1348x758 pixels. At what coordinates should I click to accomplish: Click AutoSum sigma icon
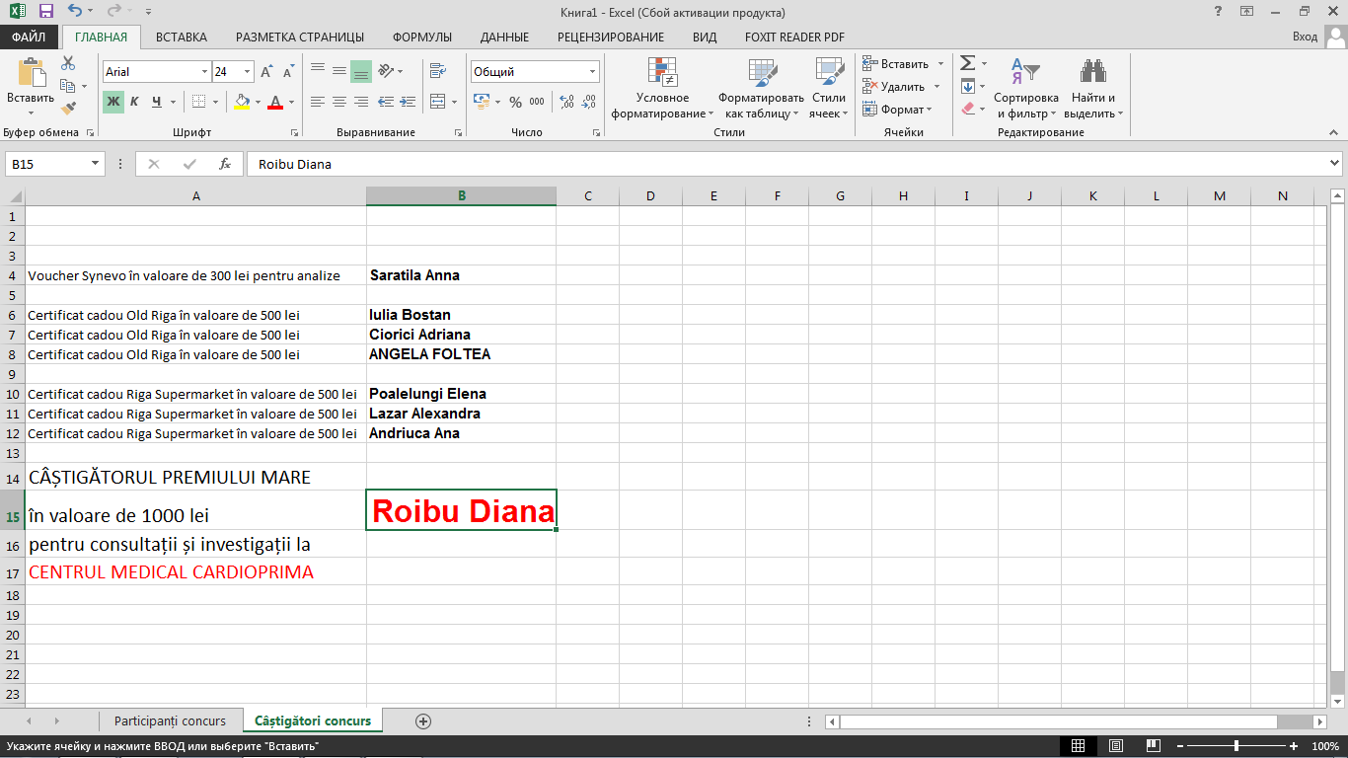click(x=968, y=63)
